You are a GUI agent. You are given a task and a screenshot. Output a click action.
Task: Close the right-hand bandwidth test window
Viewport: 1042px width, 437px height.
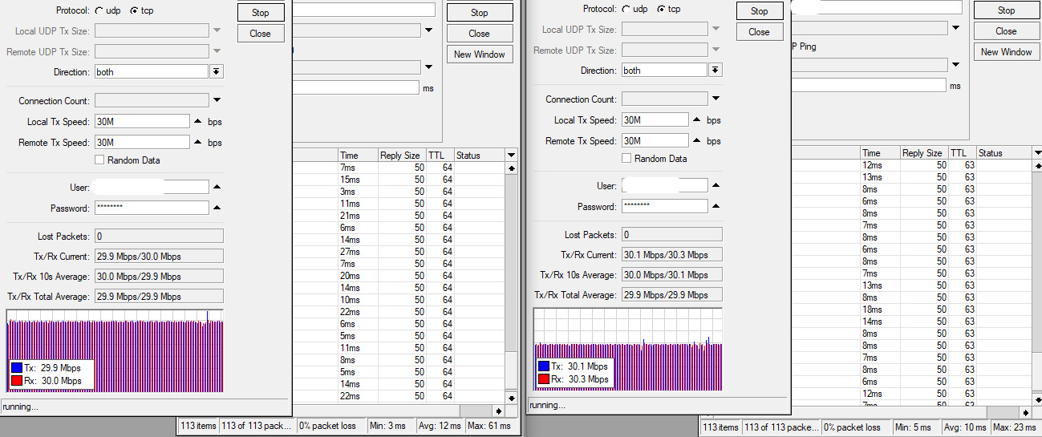click(759, 32)
